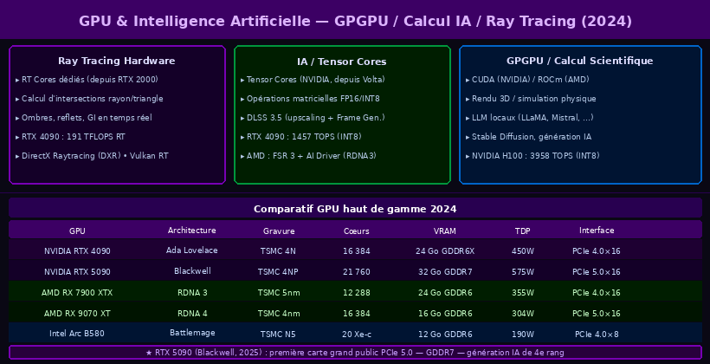Click the 'Battlemage' architecture cell
710x364 pixels.
[x=192, y=333]
